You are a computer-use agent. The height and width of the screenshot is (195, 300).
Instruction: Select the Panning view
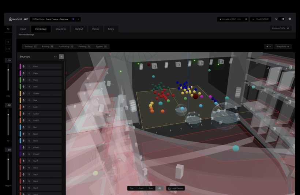84,46
